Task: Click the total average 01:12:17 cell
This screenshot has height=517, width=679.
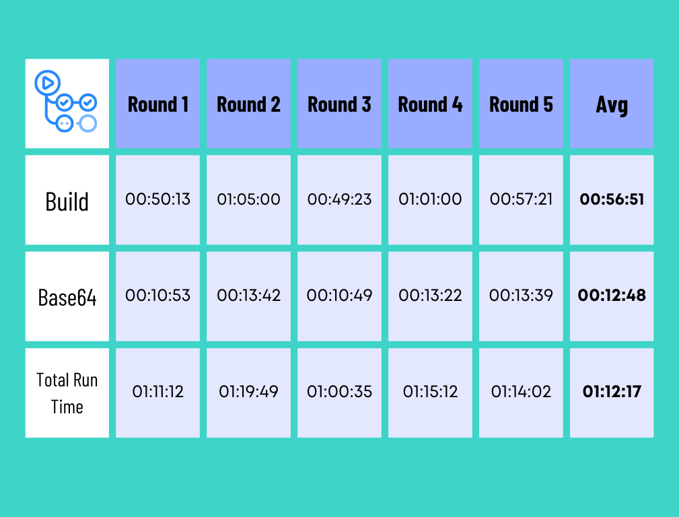Action: pyautogui.click(x=612, y=392)
